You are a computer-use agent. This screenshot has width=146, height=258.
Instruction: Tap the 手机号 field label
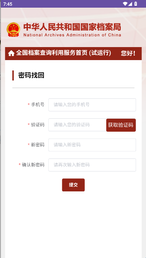(x=37, y=105)
